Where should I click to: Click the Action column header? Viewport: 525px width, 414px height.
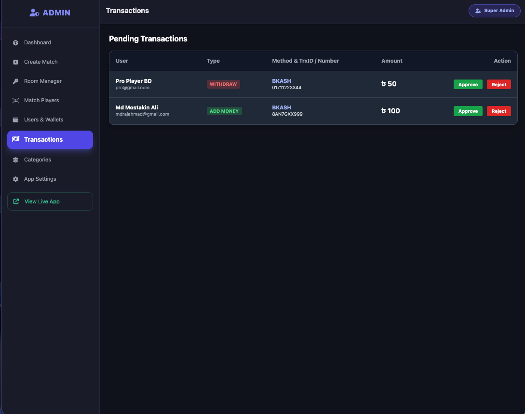click(x=502, y=61)
